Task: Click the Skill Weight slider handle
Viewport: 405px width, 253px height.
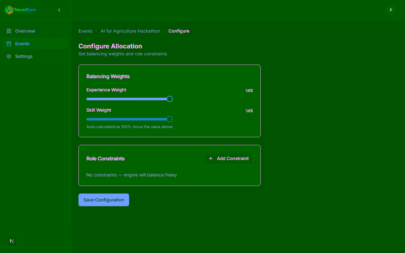Action: (170, 119)
